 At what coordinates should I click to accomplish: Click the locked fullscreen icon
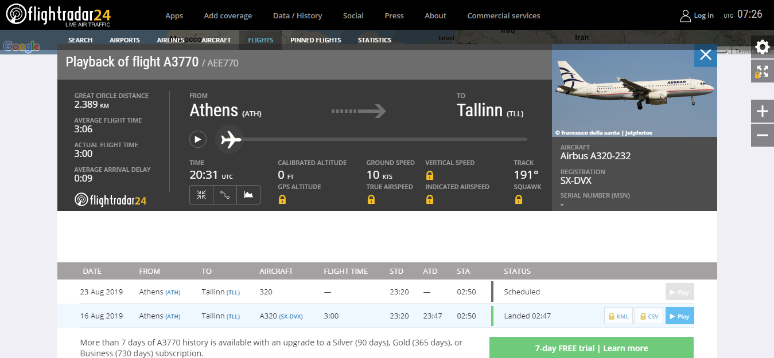pos(762,72)
